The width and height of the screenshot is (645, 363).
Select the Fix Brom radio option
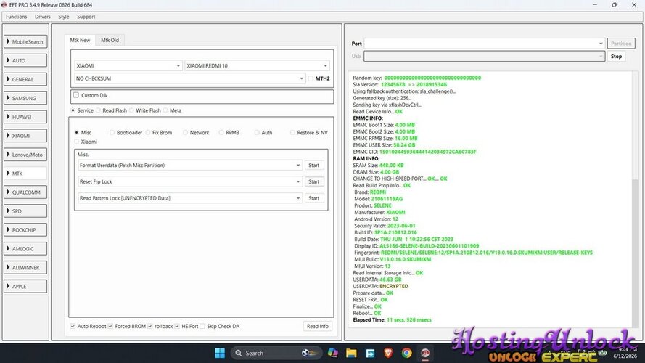pos(148,133)
